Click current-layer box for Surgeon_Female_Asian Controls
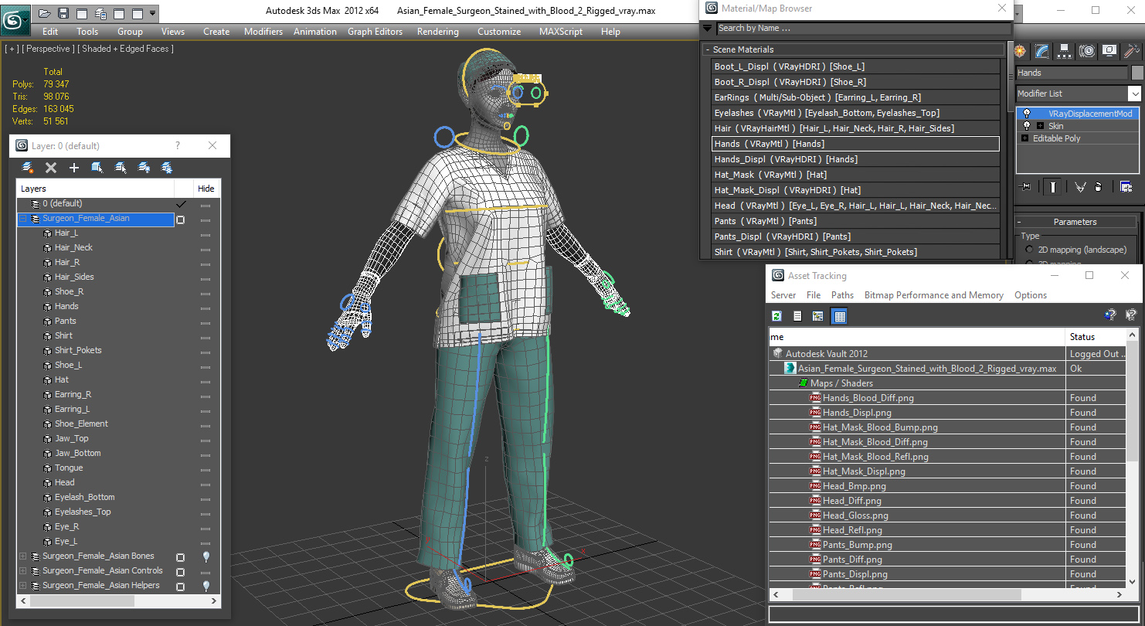The image size is (1145, 626). pos(181,572)
